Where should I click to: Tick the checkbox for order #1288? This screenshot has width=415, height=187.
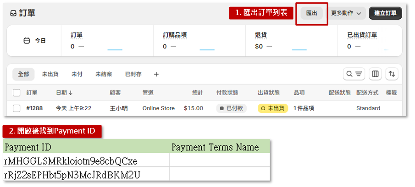(x=17, y=108)
